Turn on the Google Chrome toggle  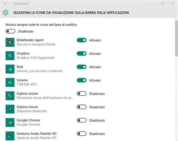click(x=81, y=120)
